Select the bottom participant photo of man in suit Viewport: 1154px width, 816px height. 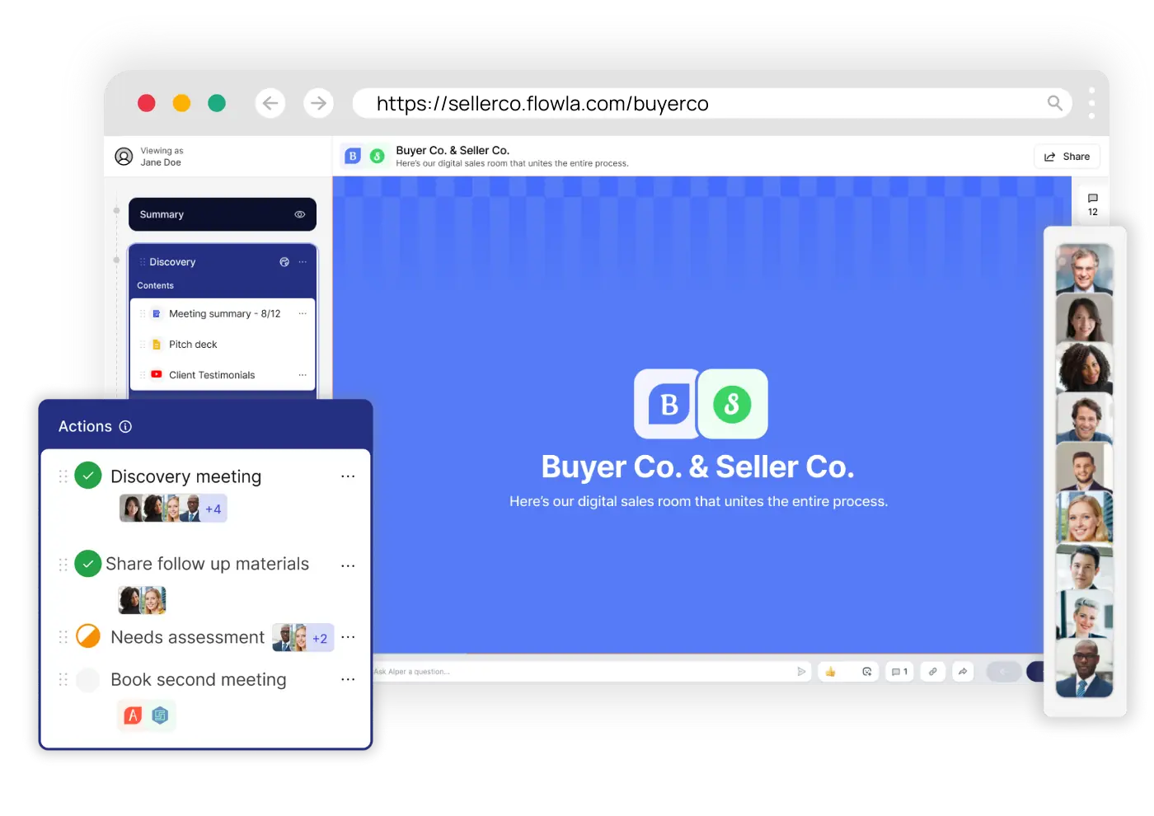1085,668
